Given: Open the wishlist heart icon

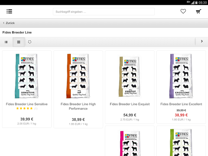Looking at the screenshot, I should 183,11.
